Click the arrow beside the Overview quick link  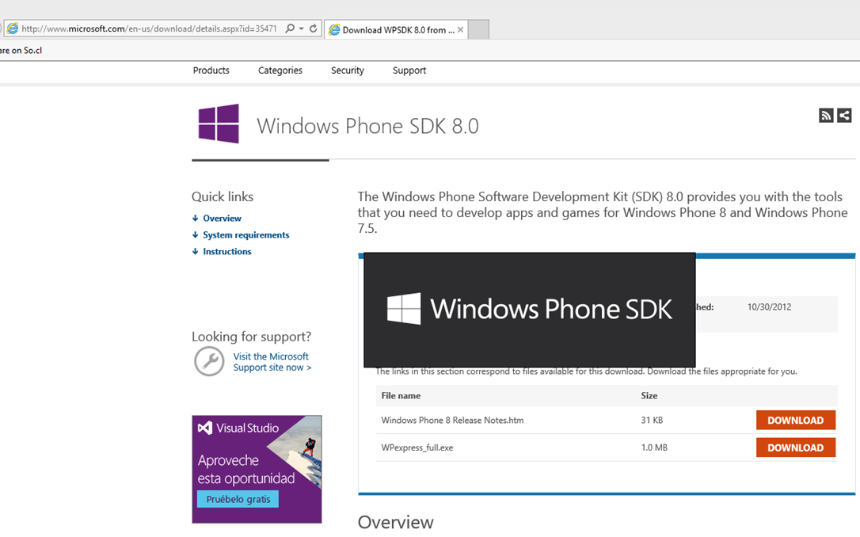tap(195, 218)
